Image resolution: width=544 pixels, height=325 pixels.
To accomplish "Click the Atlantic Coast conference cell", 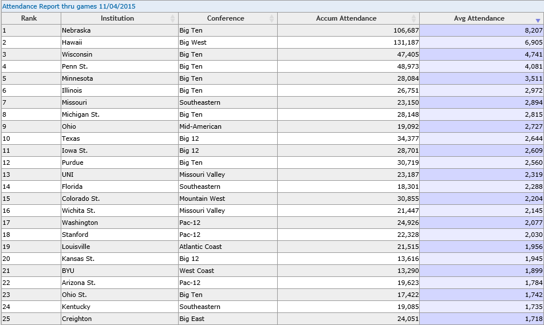I will pos(228,247).
